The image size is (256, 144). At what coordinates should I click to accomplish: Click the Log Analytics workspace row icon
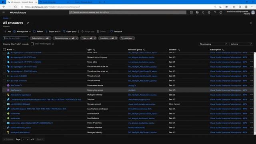coord(8,109)
